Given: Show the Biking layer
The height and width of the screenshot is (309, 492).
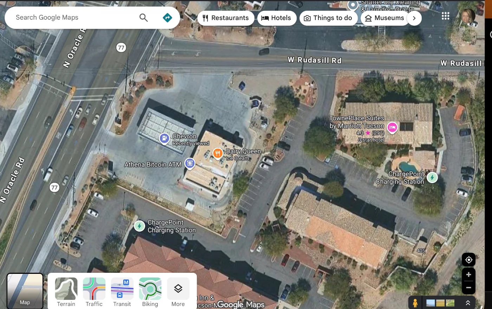Looking at the screenshot, I should pyautogui.click(x=150, y=292).
